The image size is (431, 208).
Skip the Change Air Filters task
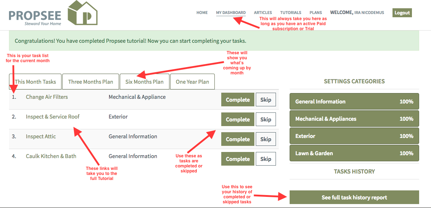point(266,100)
